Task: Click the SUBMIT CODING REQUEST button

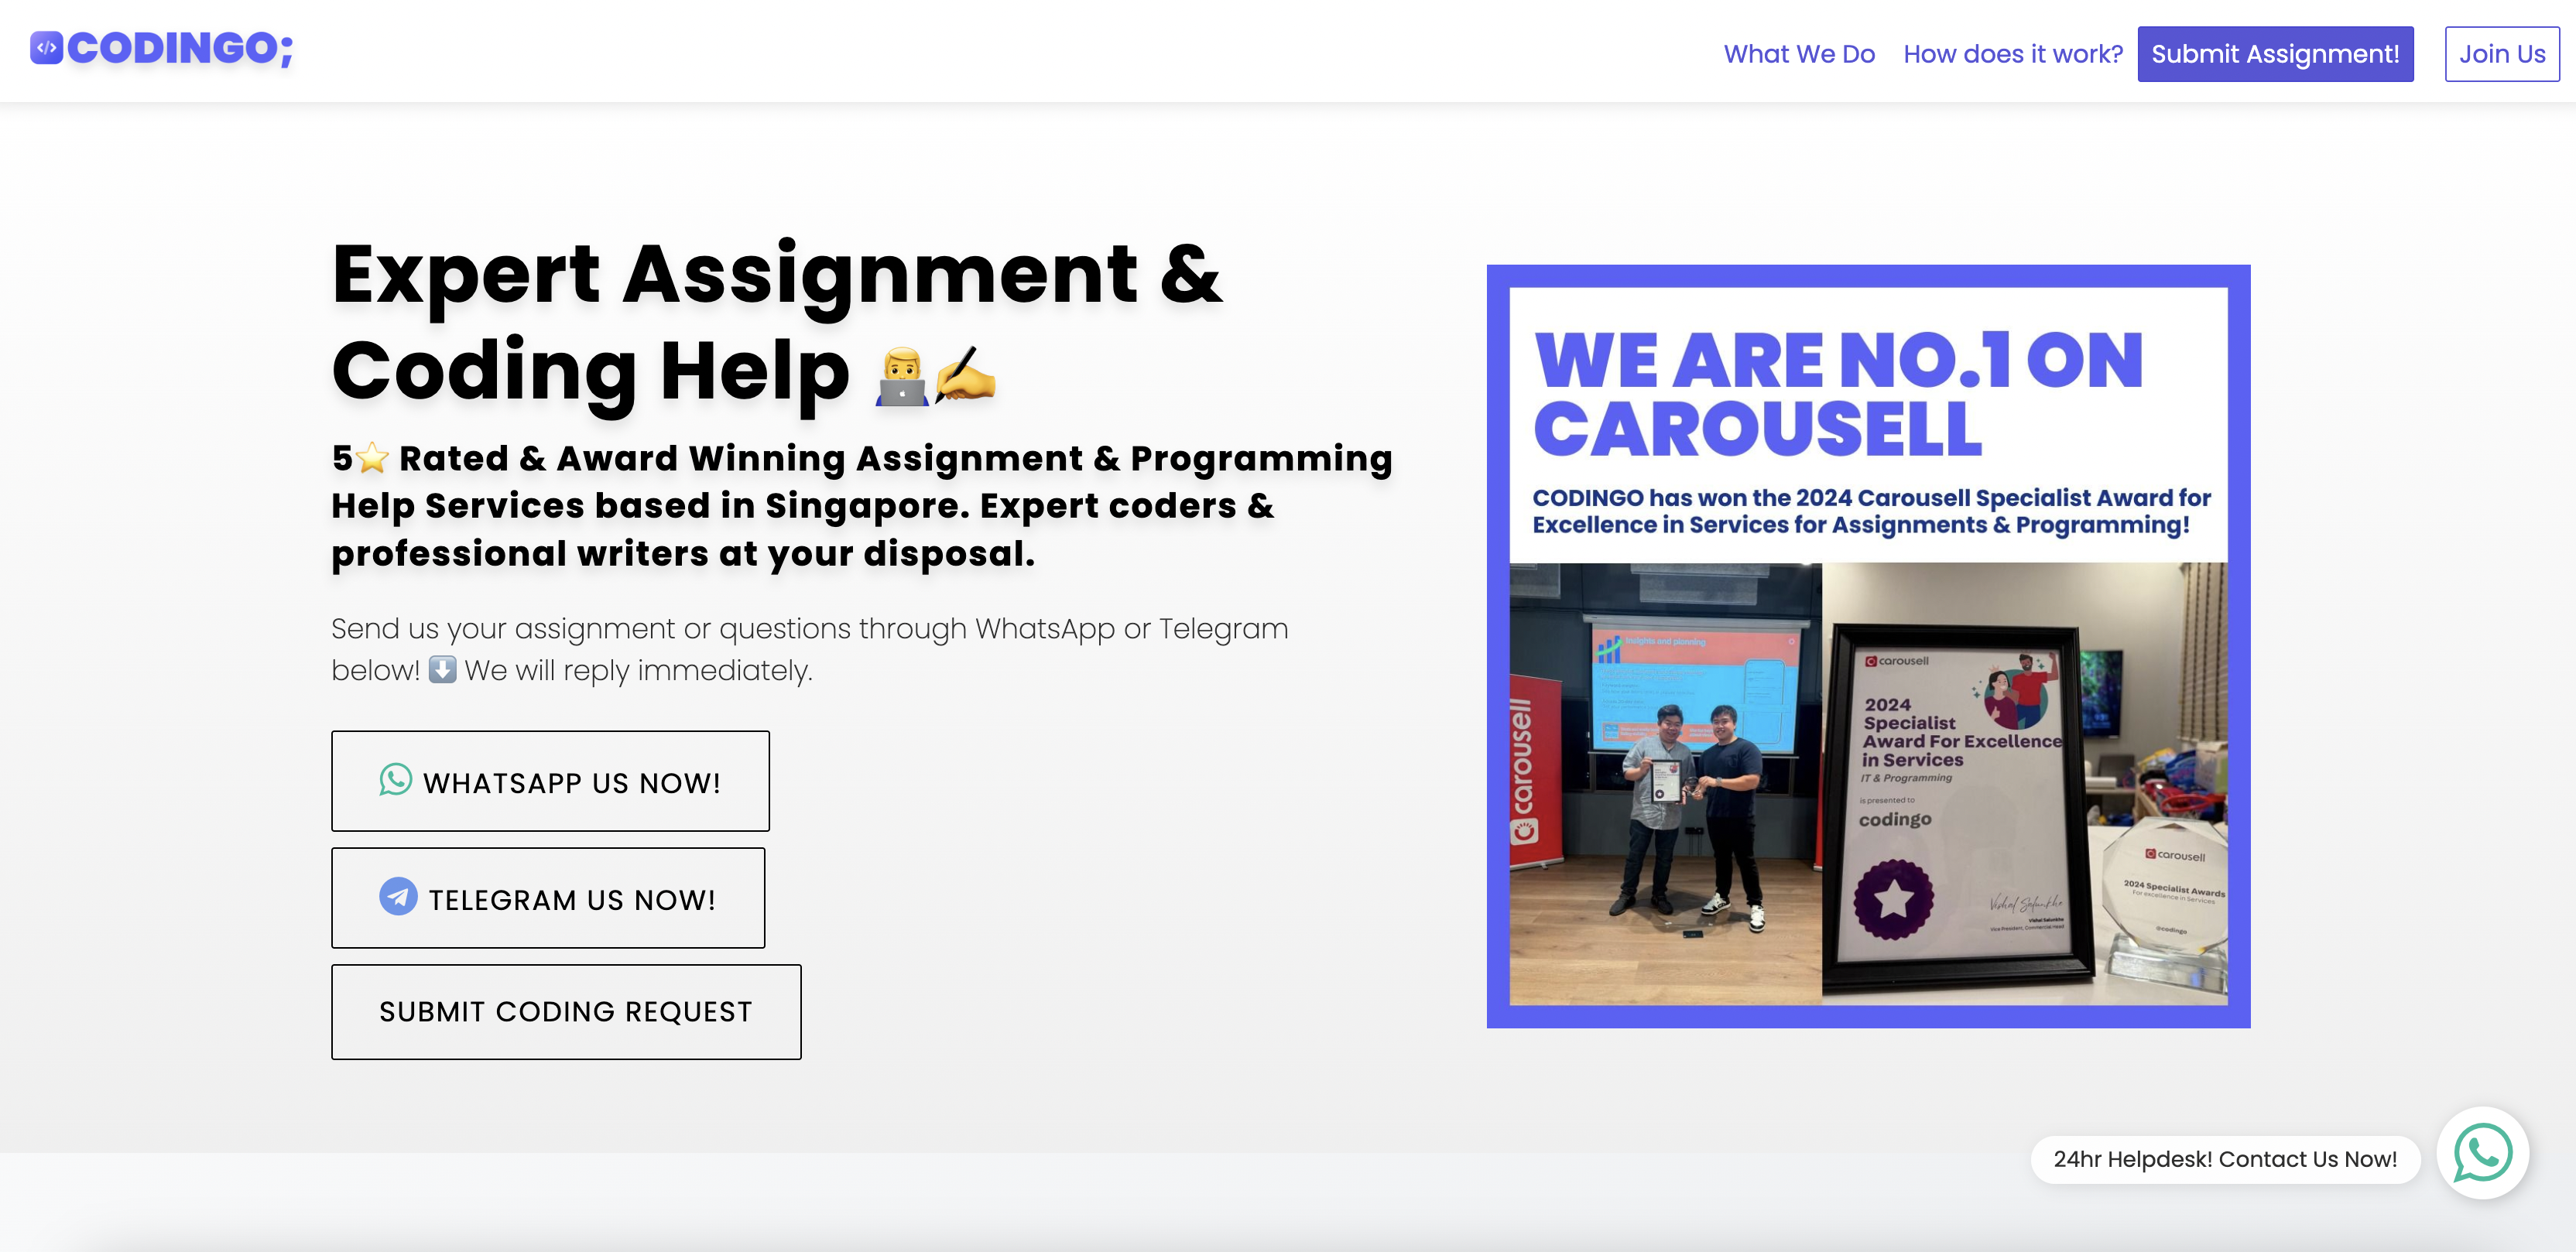Action: (x=566, y=1012)
